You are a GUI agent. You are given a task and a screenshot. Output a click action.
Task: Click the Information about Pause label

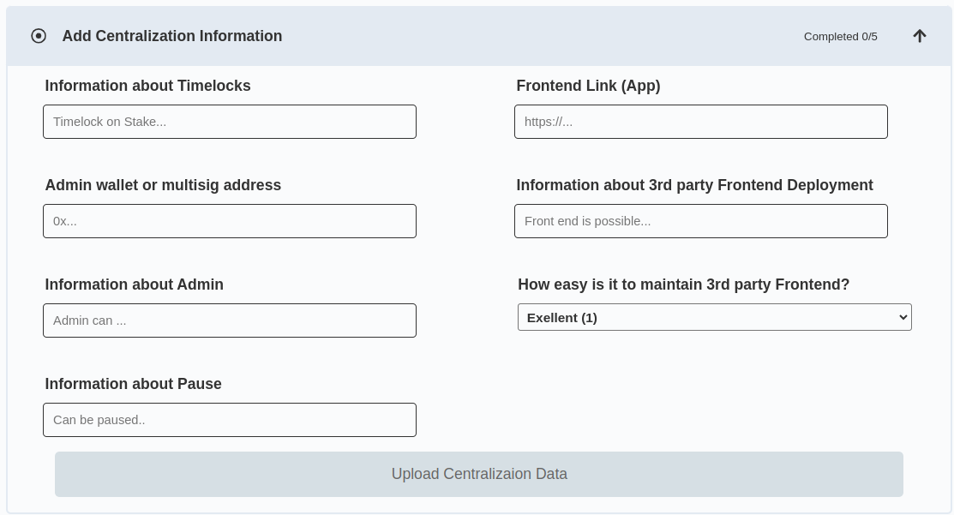coord(133,384)
